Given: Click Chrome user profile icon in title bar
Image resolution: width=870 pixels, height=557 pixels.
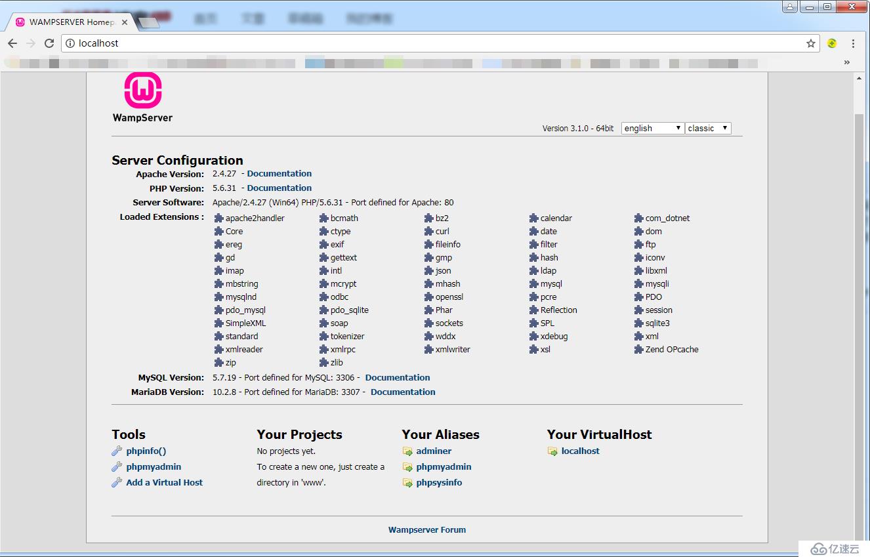Looking at the screenshot, I should click(790, 7).
